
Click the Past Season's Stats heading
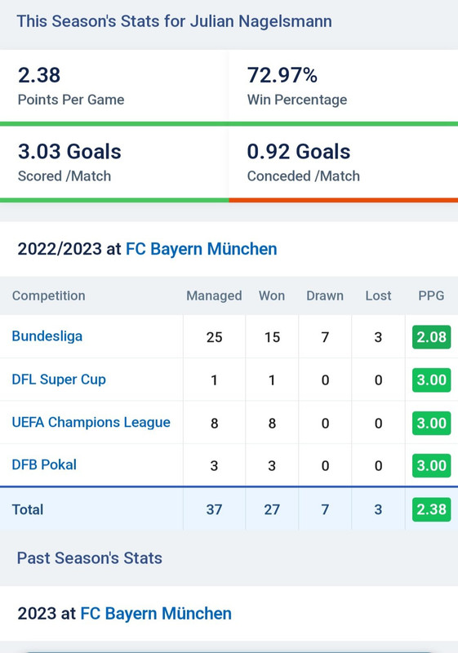90,558
